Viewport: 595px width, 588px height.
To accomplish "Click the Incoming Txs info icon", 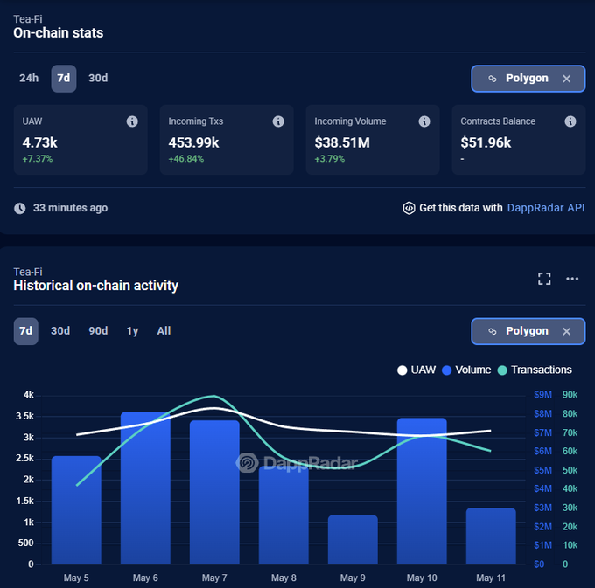I will point(278,121).
